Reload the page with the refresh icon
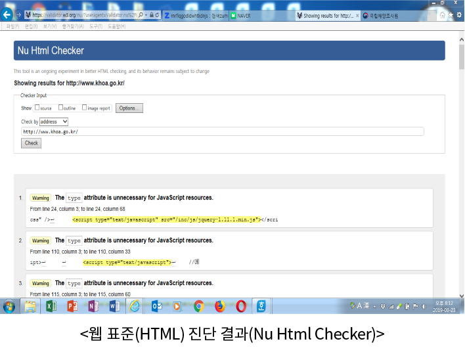The width and height of the screenshot is (465, 356). (157, 15)
